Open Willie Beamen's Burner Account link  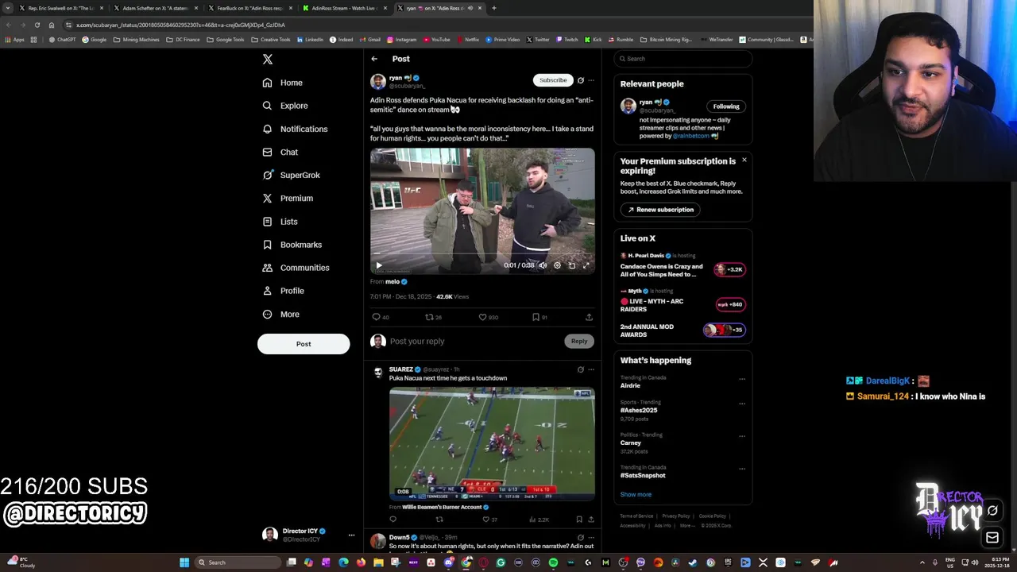pyautogui.click(x=442, y=507)
